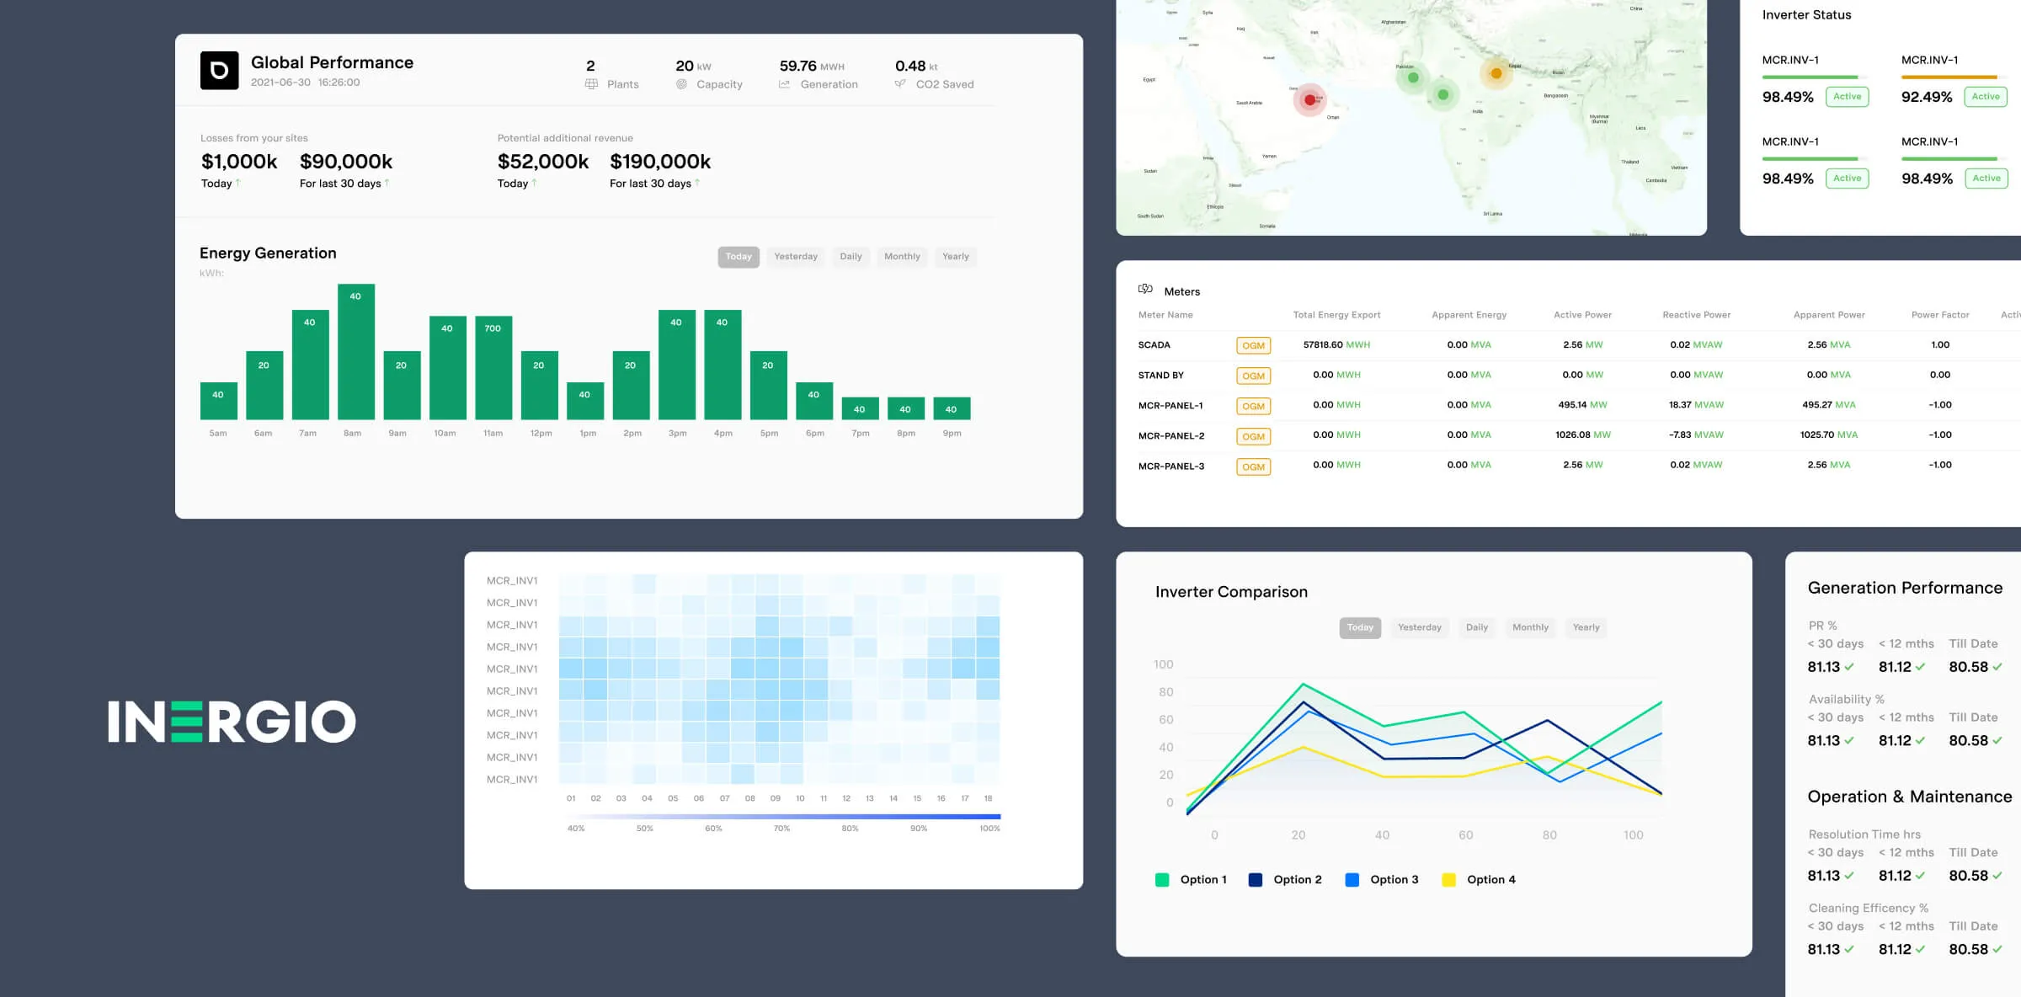Toggle Option 4 yellow legend swatch

tap(1448, 880)
